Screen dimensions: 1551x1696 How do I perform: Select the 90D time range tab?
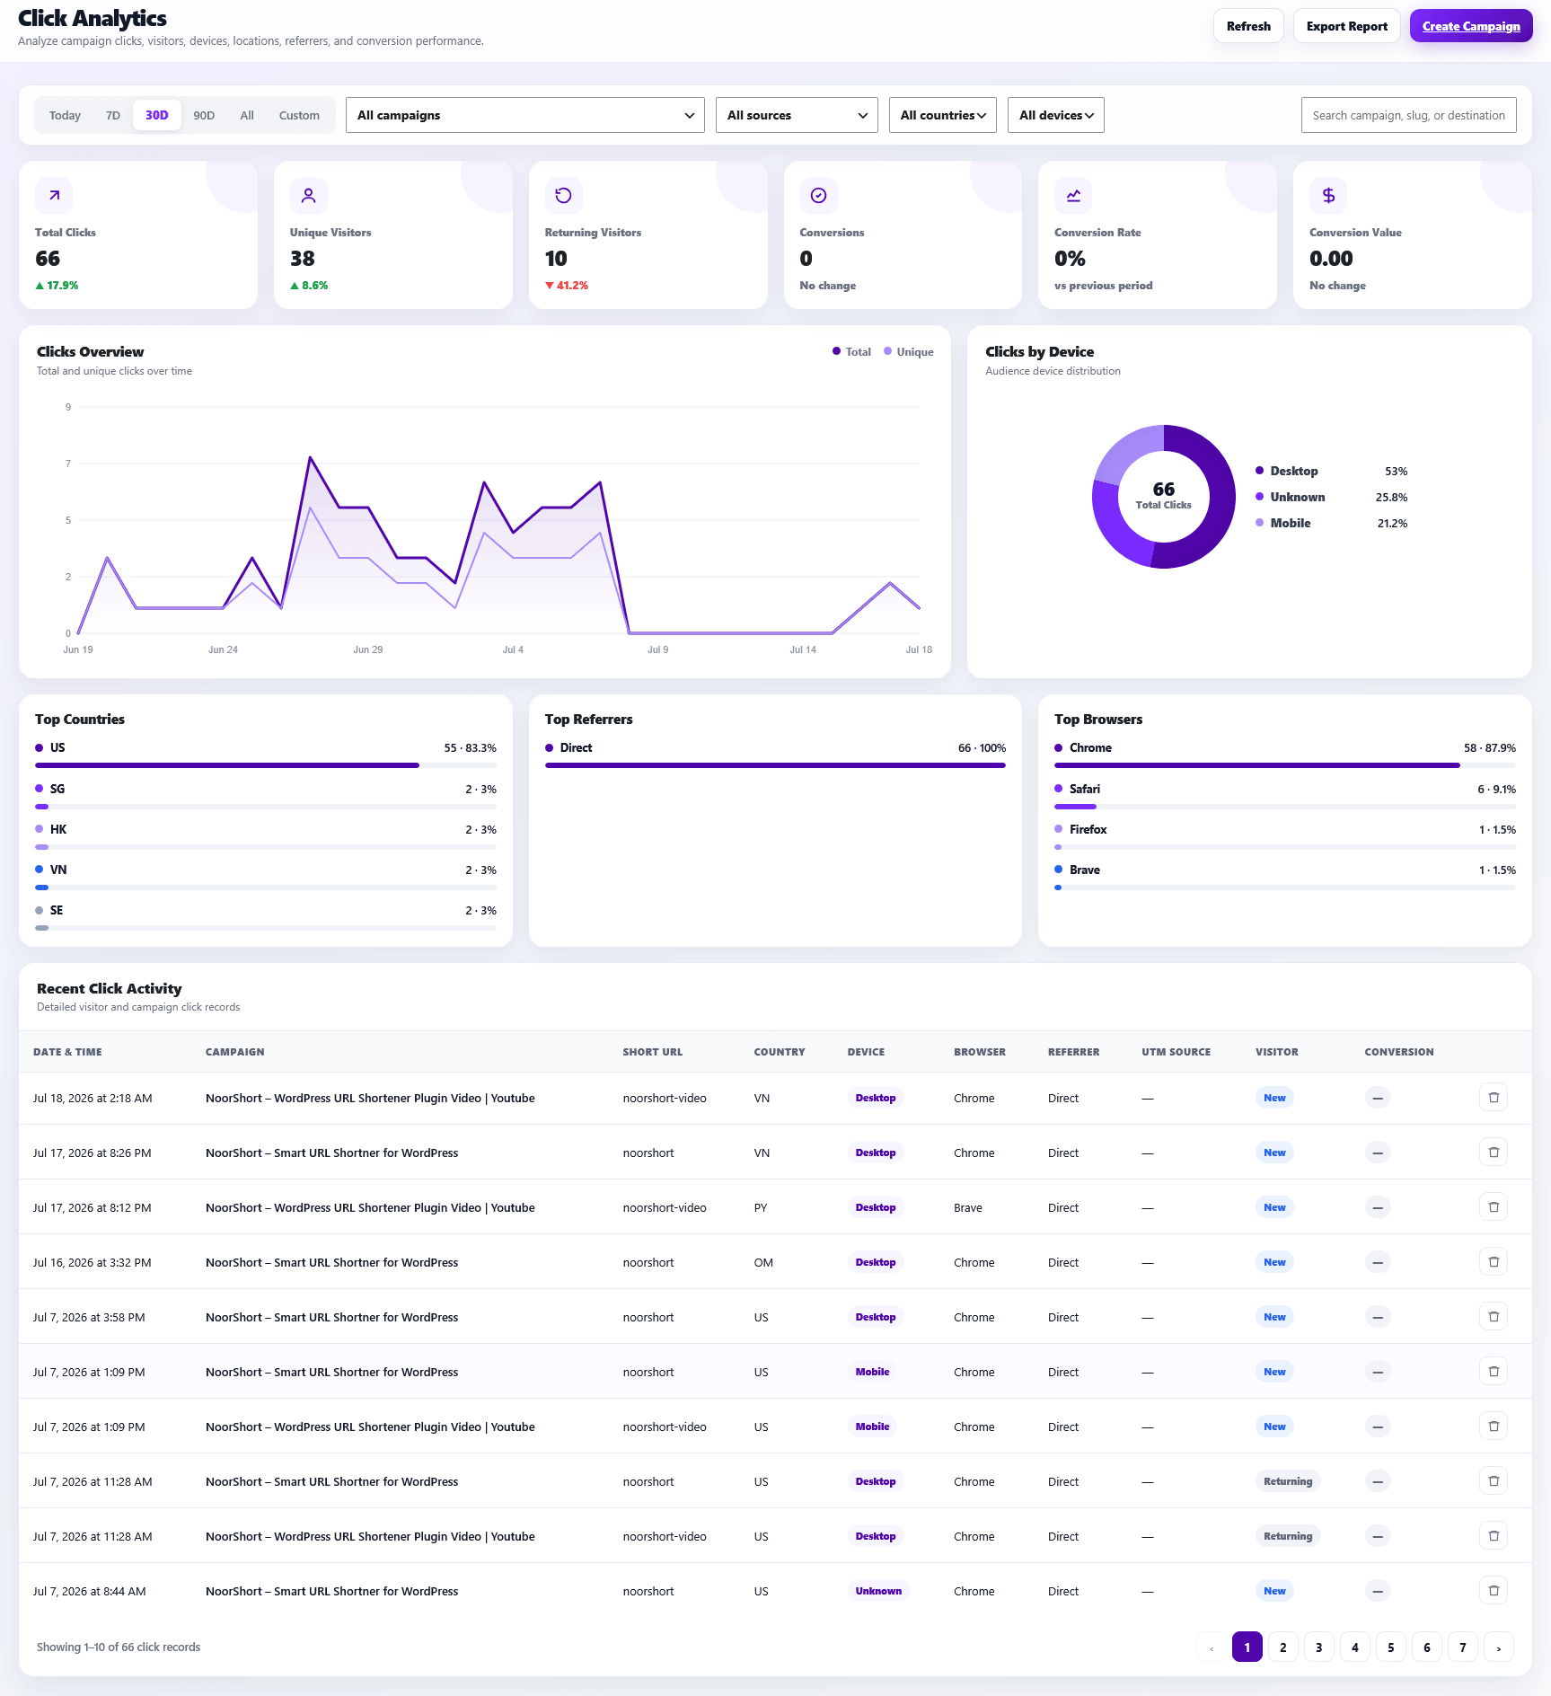(204, 115)
